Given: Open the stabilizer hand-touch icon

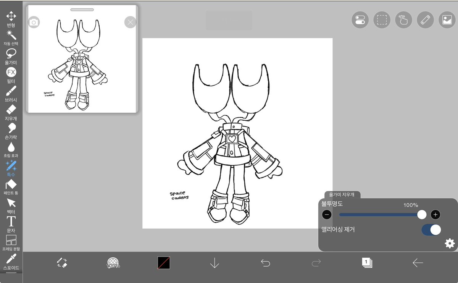Looking at the screenshot, I should (x=403, y=20).
